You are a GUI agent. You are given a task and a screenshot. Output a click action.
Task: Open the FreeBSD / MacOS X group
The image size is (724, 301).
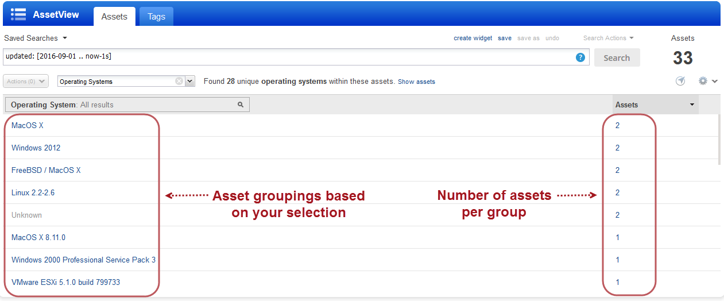46,170
